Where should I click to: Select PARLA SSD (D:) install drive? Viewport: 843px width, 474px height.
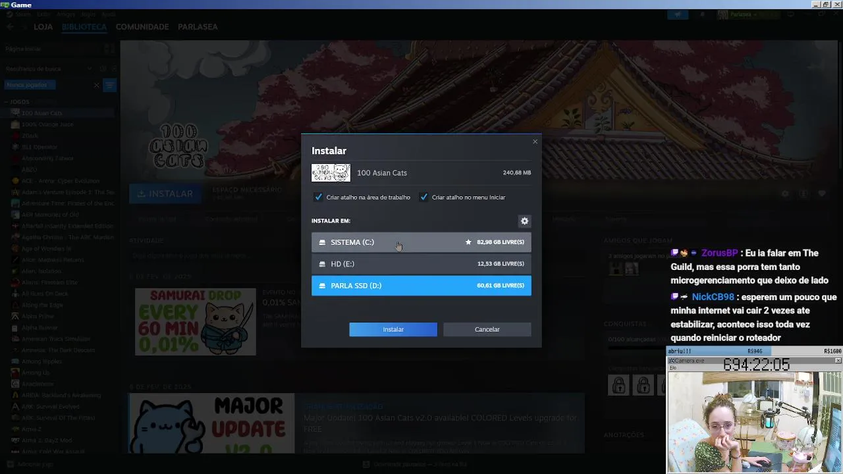click(x=421, y=286)
